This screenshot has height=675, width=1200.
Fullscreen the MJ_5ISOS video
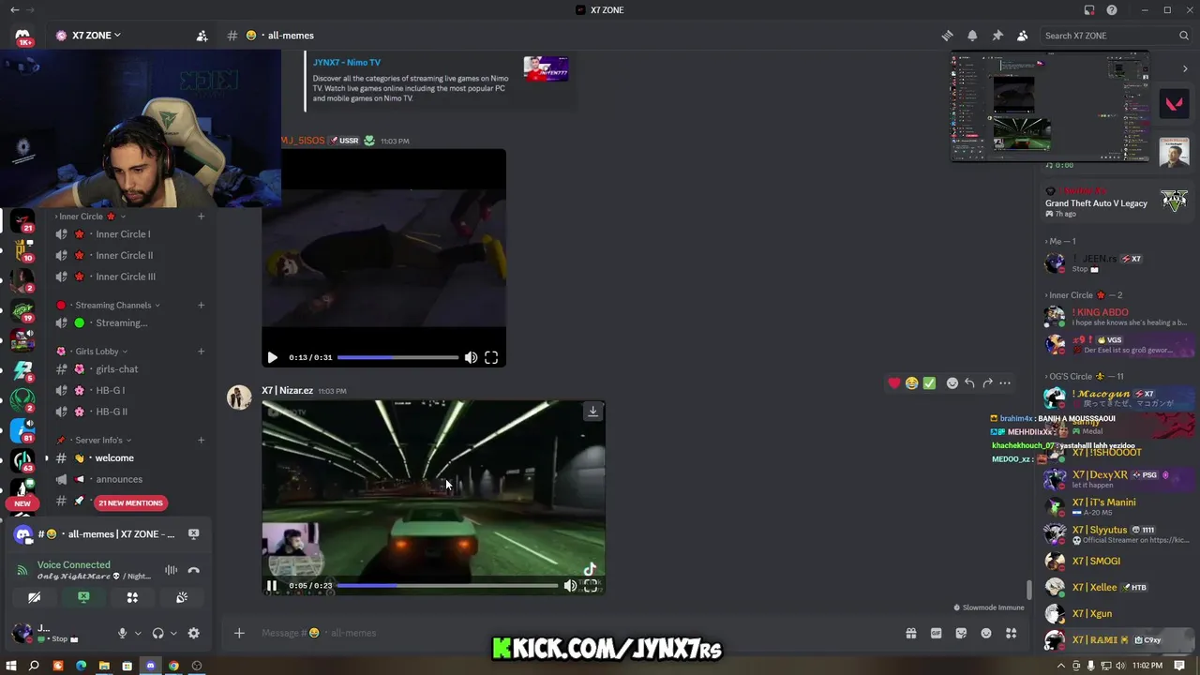coord(491,357)
